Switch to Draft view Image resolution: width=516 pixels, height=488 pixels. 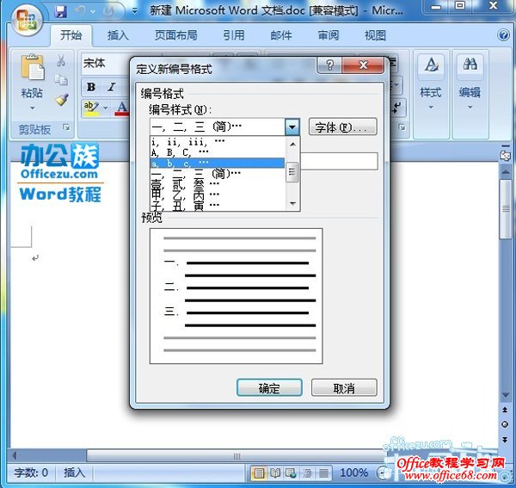click(324, 473)
